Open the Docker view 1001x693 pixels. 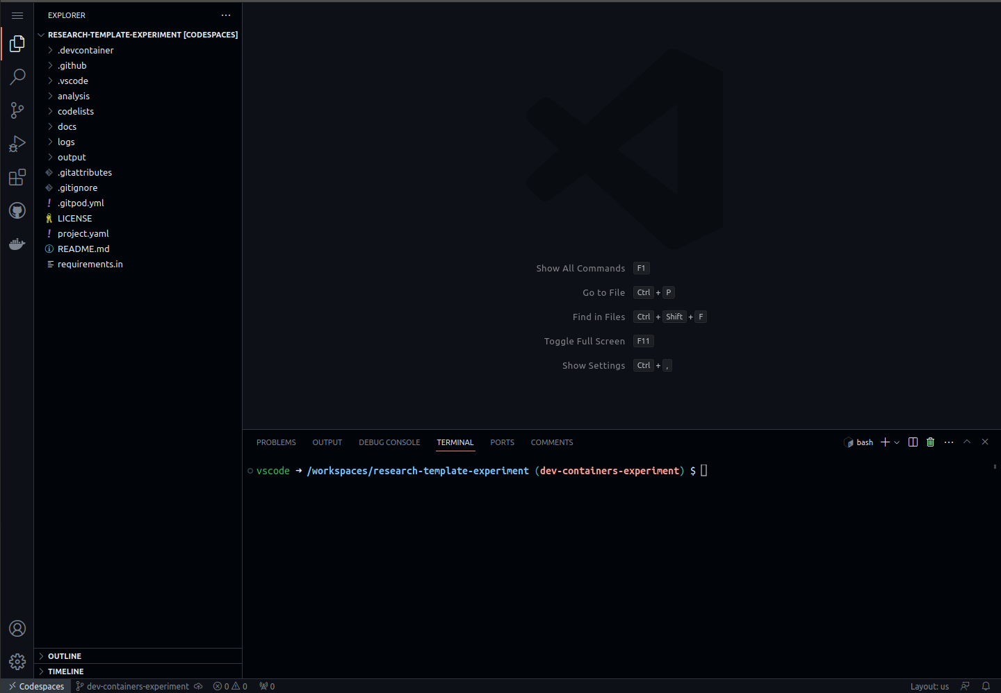click(x=17, y=244)
